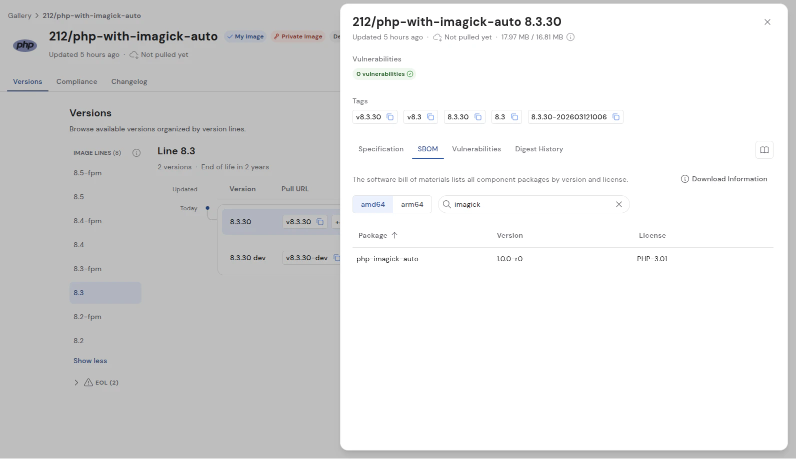Click the Private Image badge
796x459 pixels.
click(298, 36)
